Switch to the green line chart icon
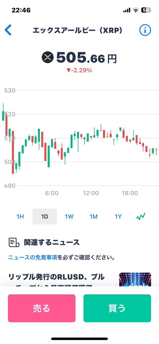 pos(141,217)
